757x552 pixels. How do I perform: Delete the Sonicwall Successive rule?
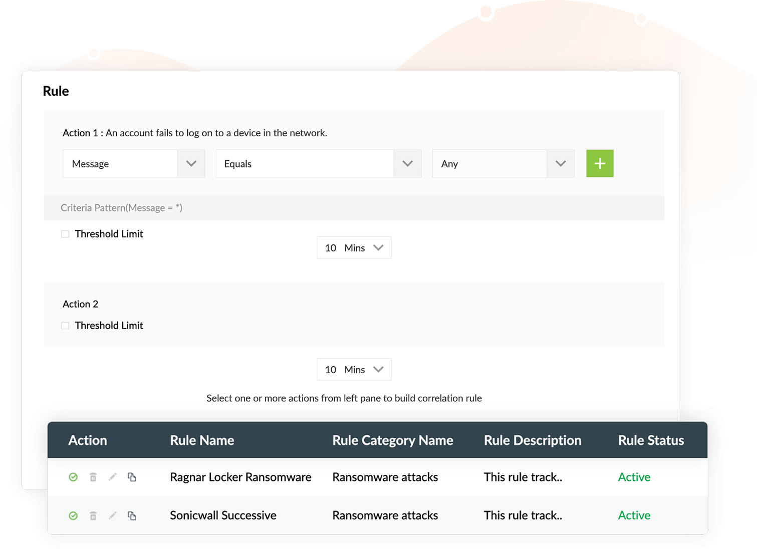pyautogui.click(x=93, y=515)
